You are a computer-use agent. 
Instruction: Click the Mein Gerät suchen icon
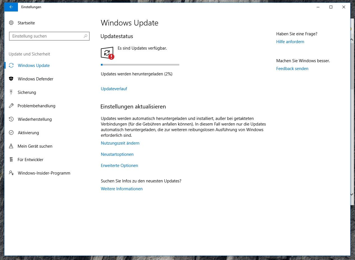click(x=11, y=146)
